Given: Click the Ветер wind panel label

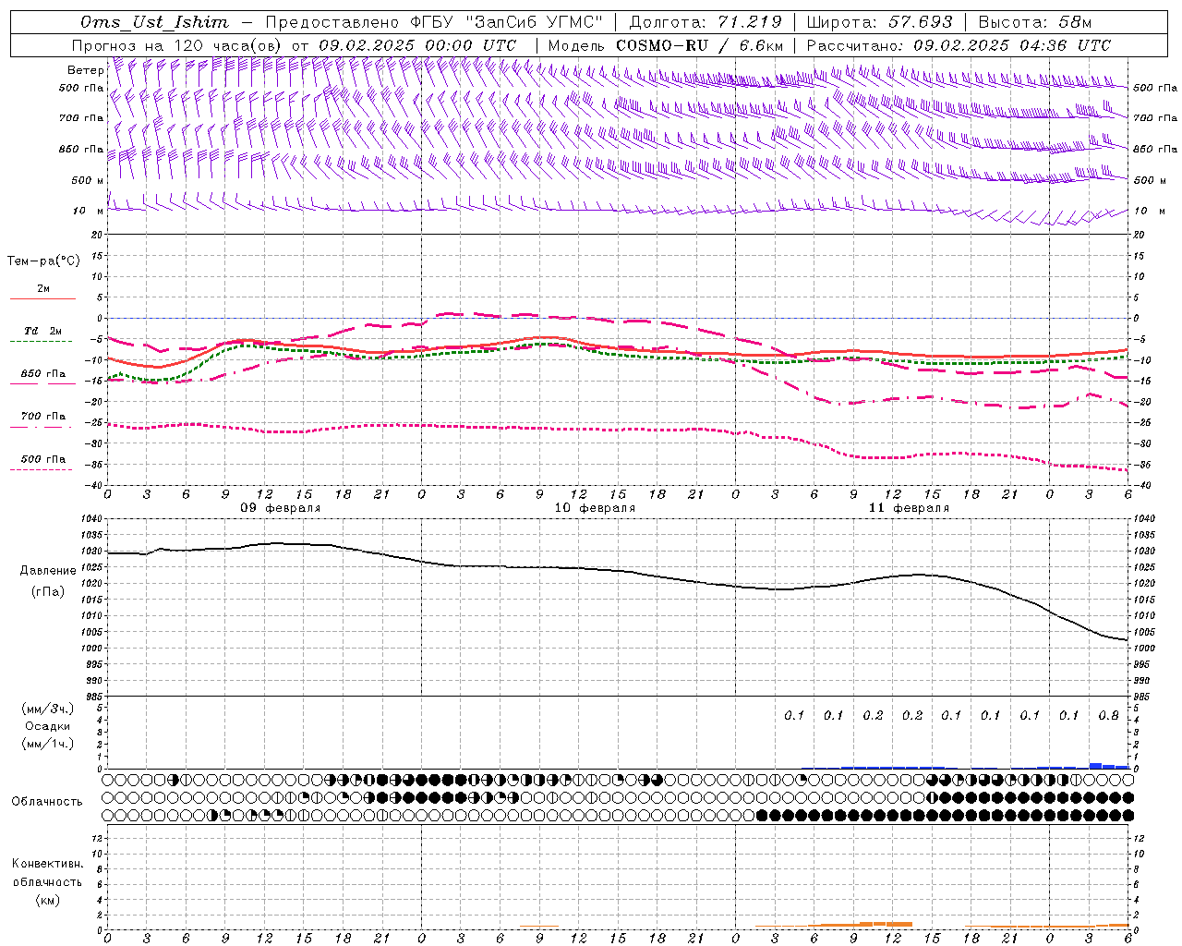Looking at the screenshot, I should pyautogui.click(x=86, y=70).
